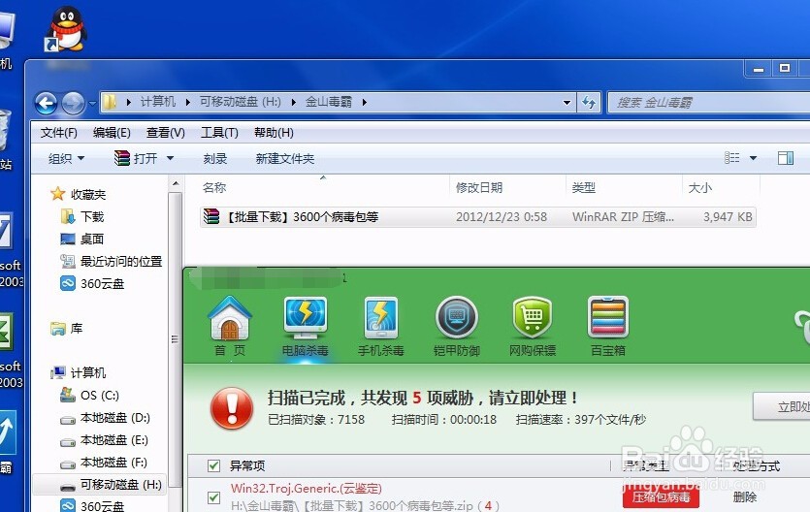Image resolution: width=810 pixels, height=512 pixels.
Task: Go forward with Explorer forward arrow
Action: click(x=73, y=103)
